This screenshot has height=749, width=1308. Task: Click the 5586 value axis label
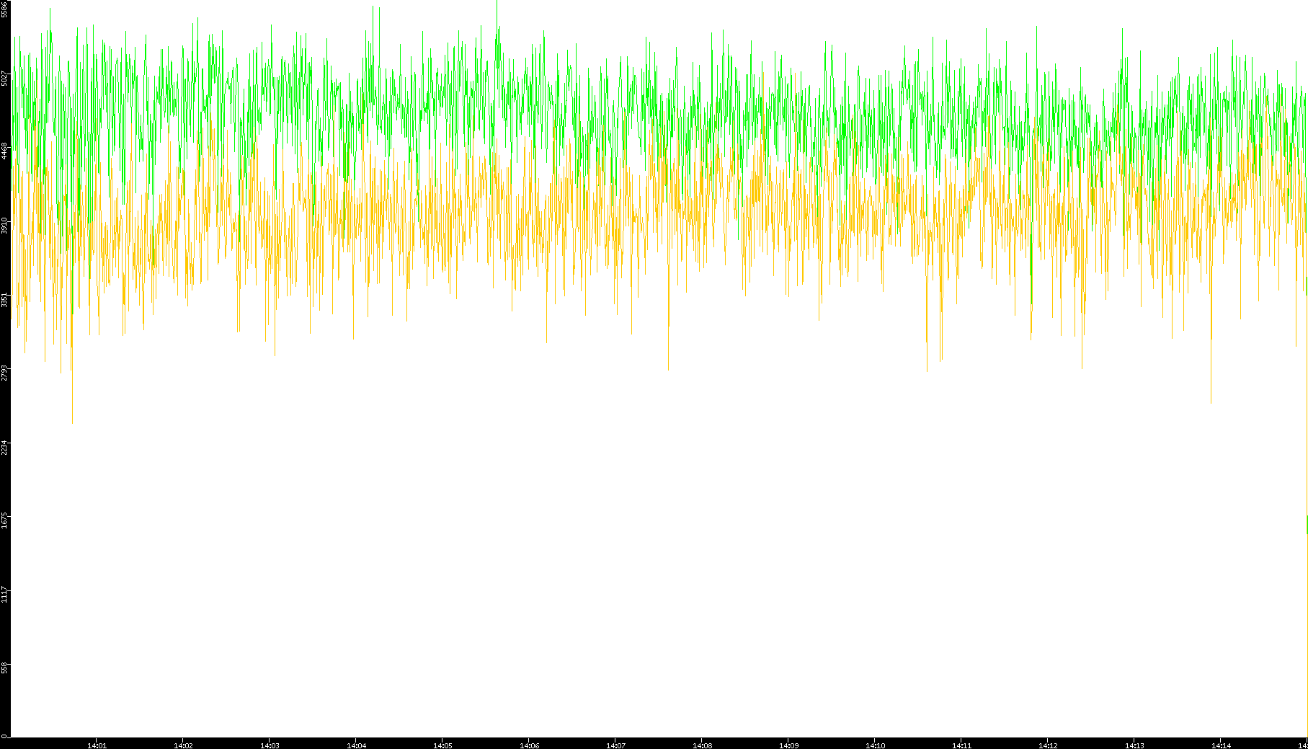5,9
